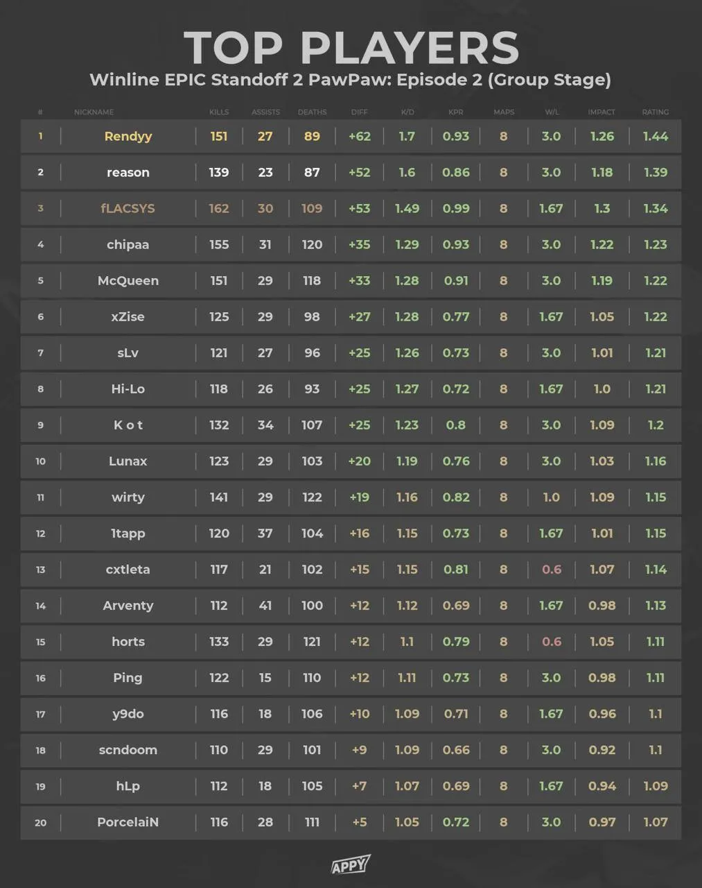The height and width of the screenshot is (888, 702).
Task: Click y9do's deaths value 106
Action: pyautogui.click(x=312, y=714)
